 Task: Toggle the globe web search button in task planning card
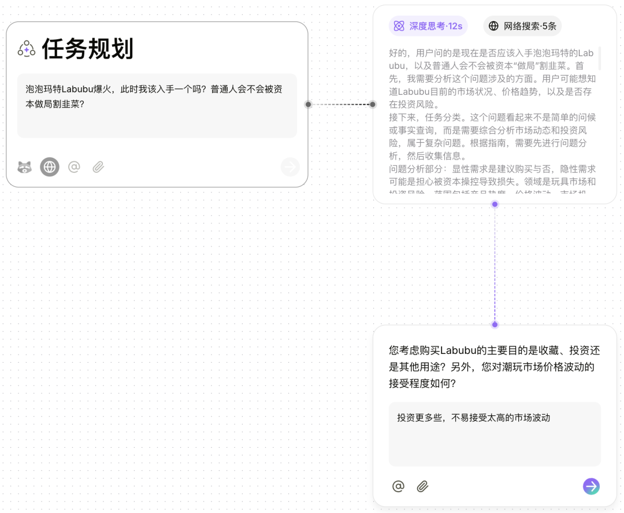[50, 167]
